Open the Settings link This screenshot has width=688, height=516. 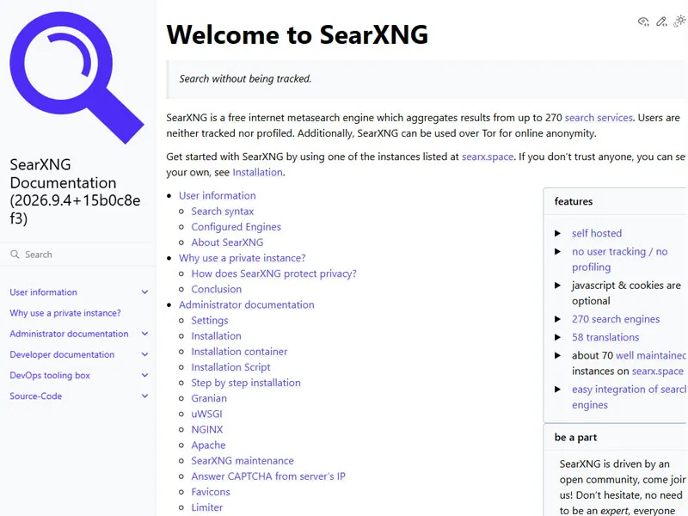(x=210, y=320)
